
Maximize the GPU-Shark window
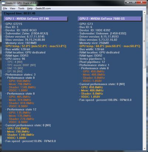[134, 2]
